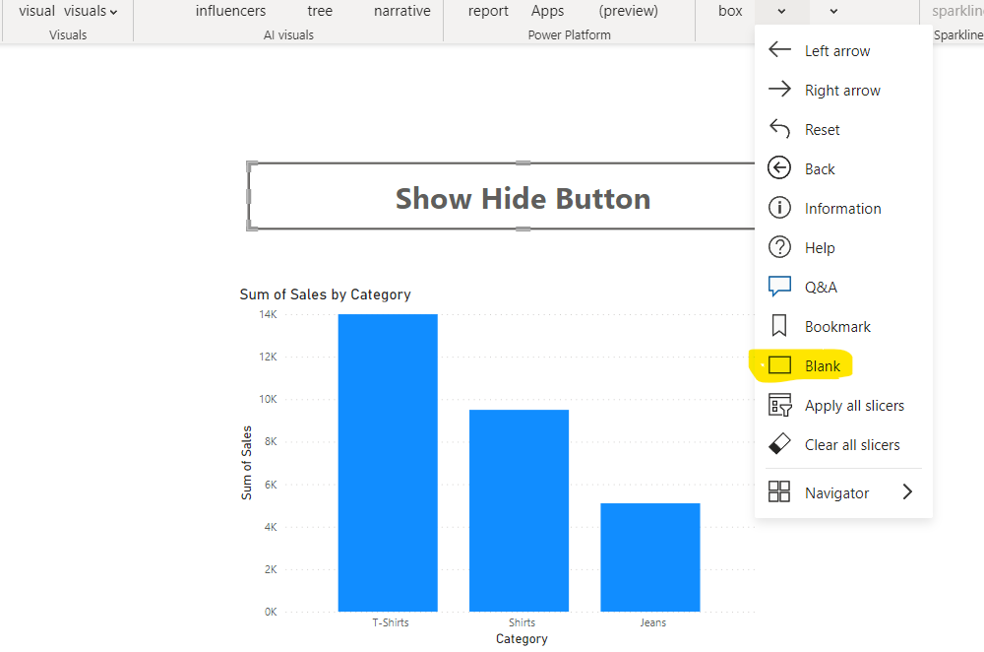
Task: Click the Navigator grid icon
Action: point(779,491)
